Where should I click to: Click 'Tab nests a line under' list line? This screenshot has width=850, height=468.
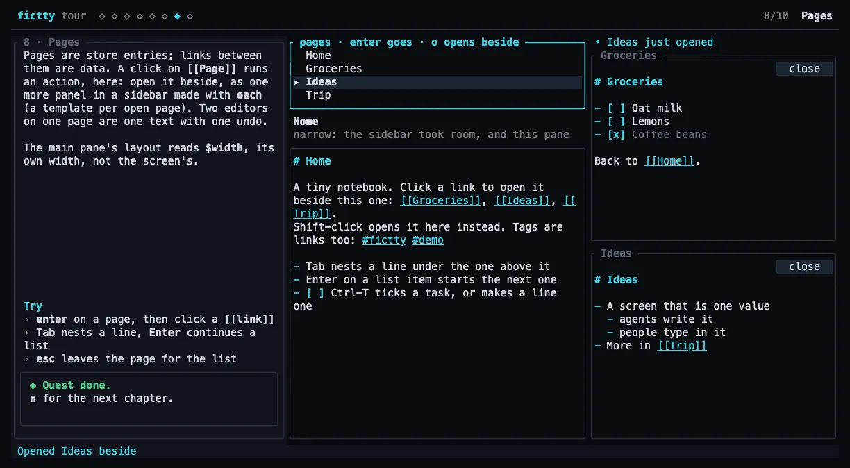pyautogui.click(x=422, y=267)
